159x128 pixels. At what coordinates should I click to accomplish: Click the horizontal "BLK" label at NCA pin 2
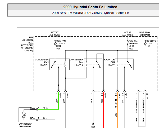click(45, 118)
